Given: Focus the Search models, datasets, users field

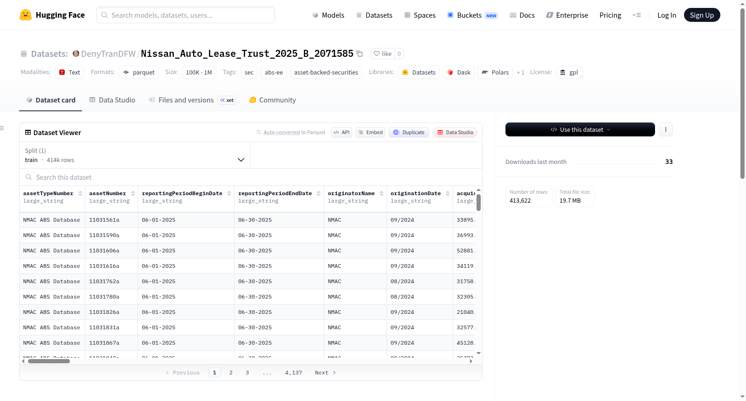Looking at the screenshot, I should coord(186,15).
